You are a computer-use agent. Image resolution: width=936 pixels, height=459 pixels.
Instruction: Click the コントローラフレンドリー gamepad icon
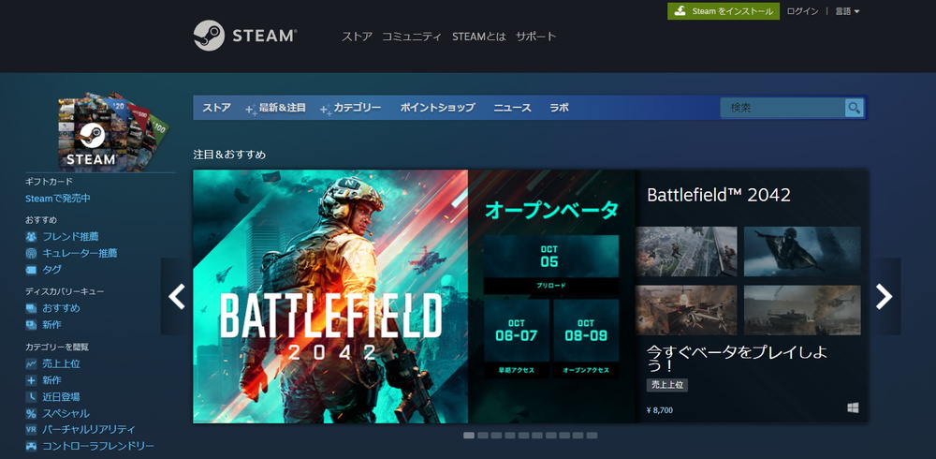click(31, 447)
